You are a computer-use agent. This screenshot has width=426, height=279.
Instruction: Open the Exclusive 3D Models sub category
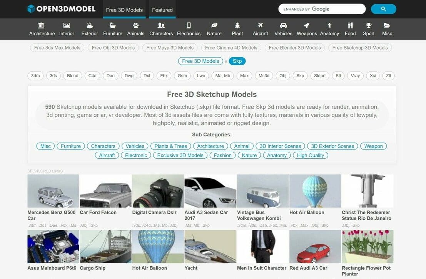pyautogui.click(x=180, y=156)
